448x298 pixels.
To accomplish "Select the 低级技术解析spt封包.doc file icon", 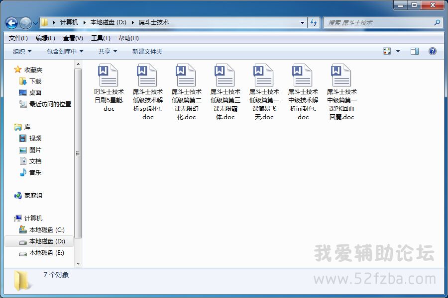I will (x=147, y=75).
